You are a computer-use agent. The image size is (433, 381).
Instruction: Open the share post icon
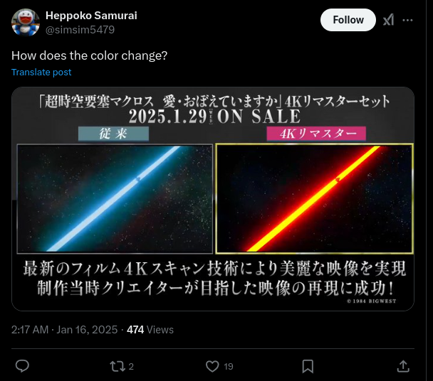(x=403, y=366)
